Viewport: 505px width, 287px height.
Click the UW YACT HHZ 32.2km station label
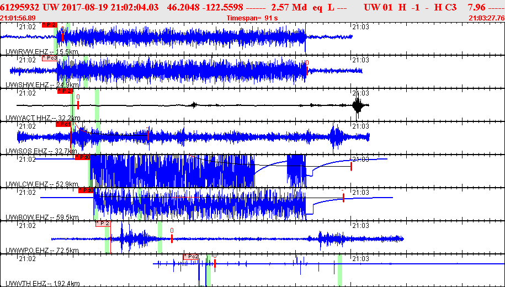[43, 118]
